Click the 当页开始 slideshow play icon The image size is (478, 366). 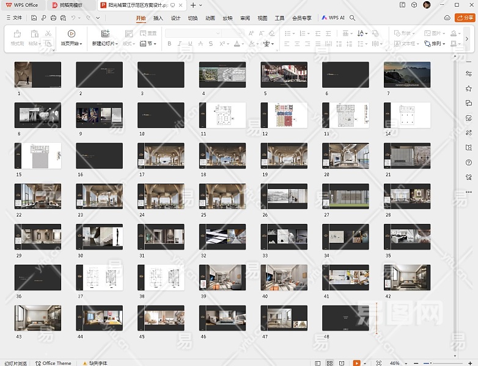click(72, 34)
